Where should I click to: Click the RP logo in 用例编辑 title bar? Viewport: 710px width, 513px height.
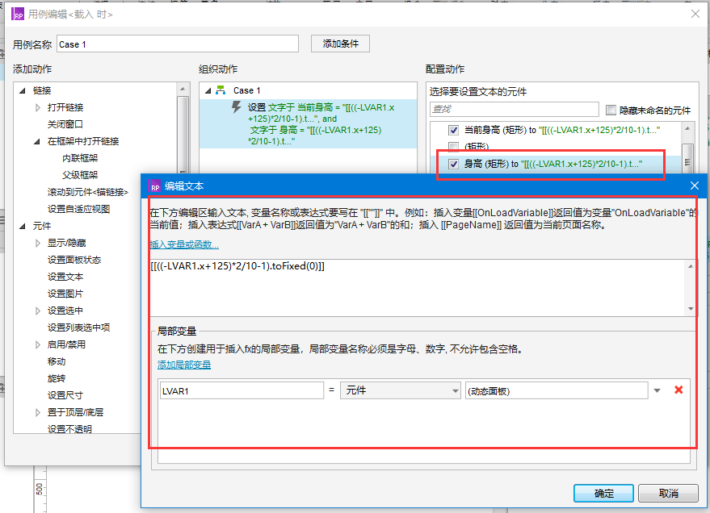coord(17,14)
